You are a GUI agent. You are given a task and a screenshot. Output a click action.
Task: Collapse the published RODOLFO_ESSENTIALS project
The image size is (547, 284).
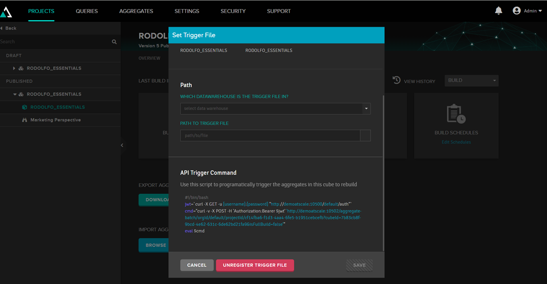pos(15,94)
